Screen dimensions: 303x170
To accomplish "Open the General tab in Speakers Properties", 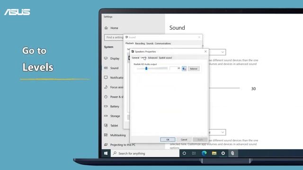I will (x=135, y=58).
